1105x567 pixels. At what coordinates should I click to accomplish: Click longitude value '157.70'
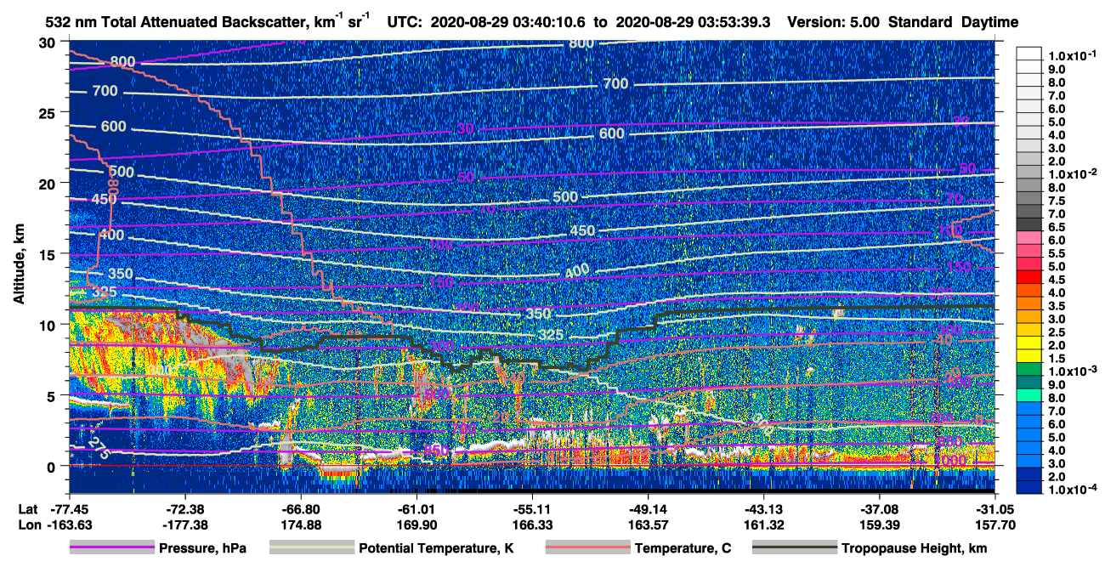coord(996,524)
